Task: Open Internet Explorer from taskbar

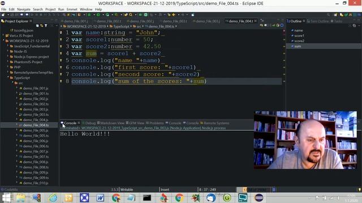Action: click(53, 198)
